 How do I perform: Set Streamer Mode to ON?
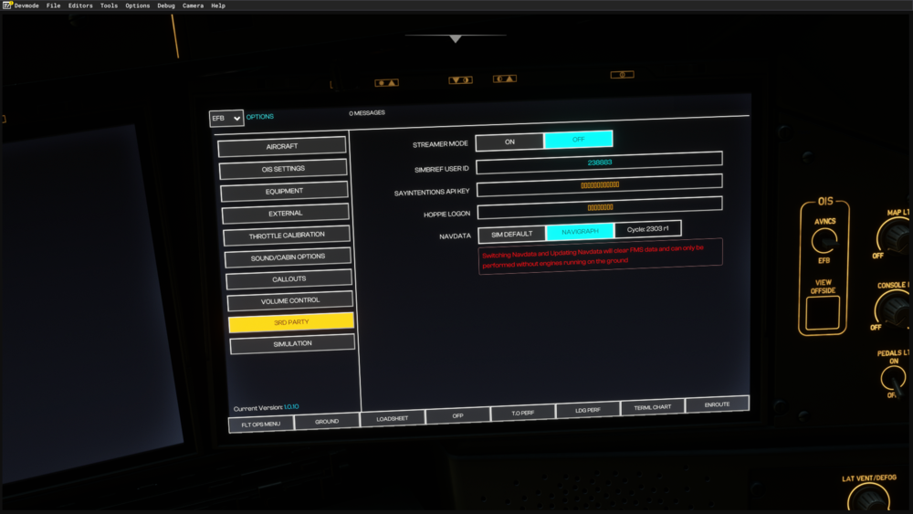[x=509, y=141]
